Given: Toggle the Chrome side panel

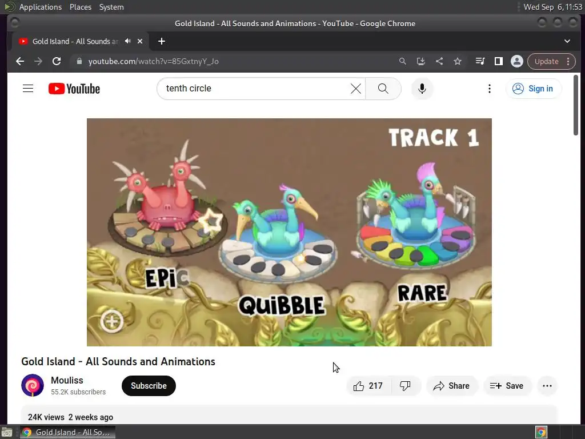Looking at the screenshot, I should click(x=498, y=61).
